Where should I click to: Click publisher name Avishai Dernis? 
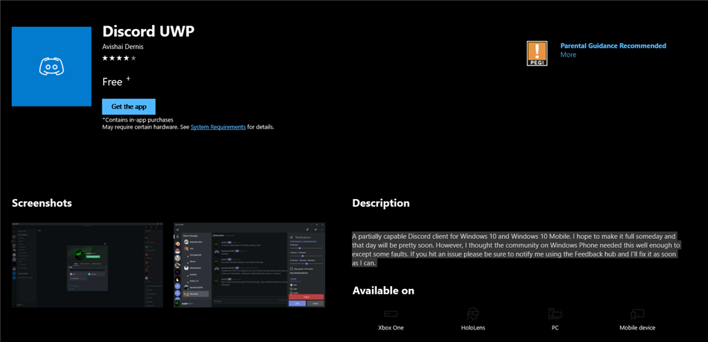[123, 46]
